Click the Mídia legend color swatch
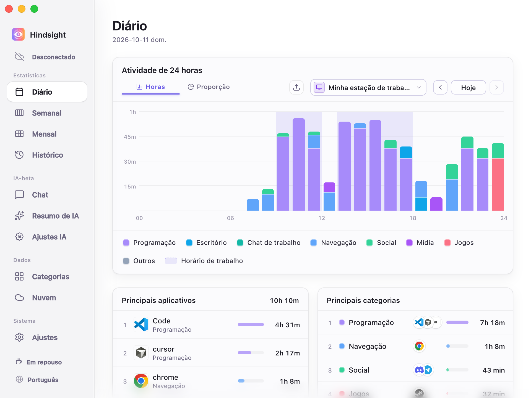 (409, 243)
